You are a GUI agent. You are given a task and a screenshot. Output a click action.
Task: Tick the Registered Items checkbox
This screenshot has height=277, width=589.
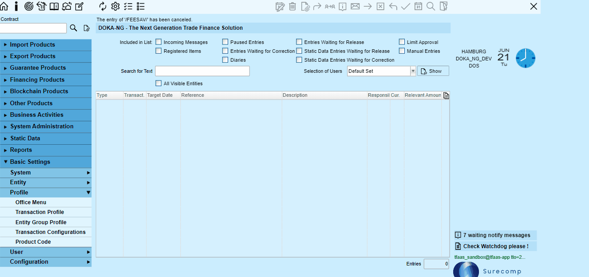[158, 51]
